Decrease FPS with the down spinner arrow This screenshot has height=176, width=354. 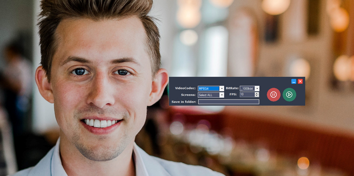pos(257,96)
